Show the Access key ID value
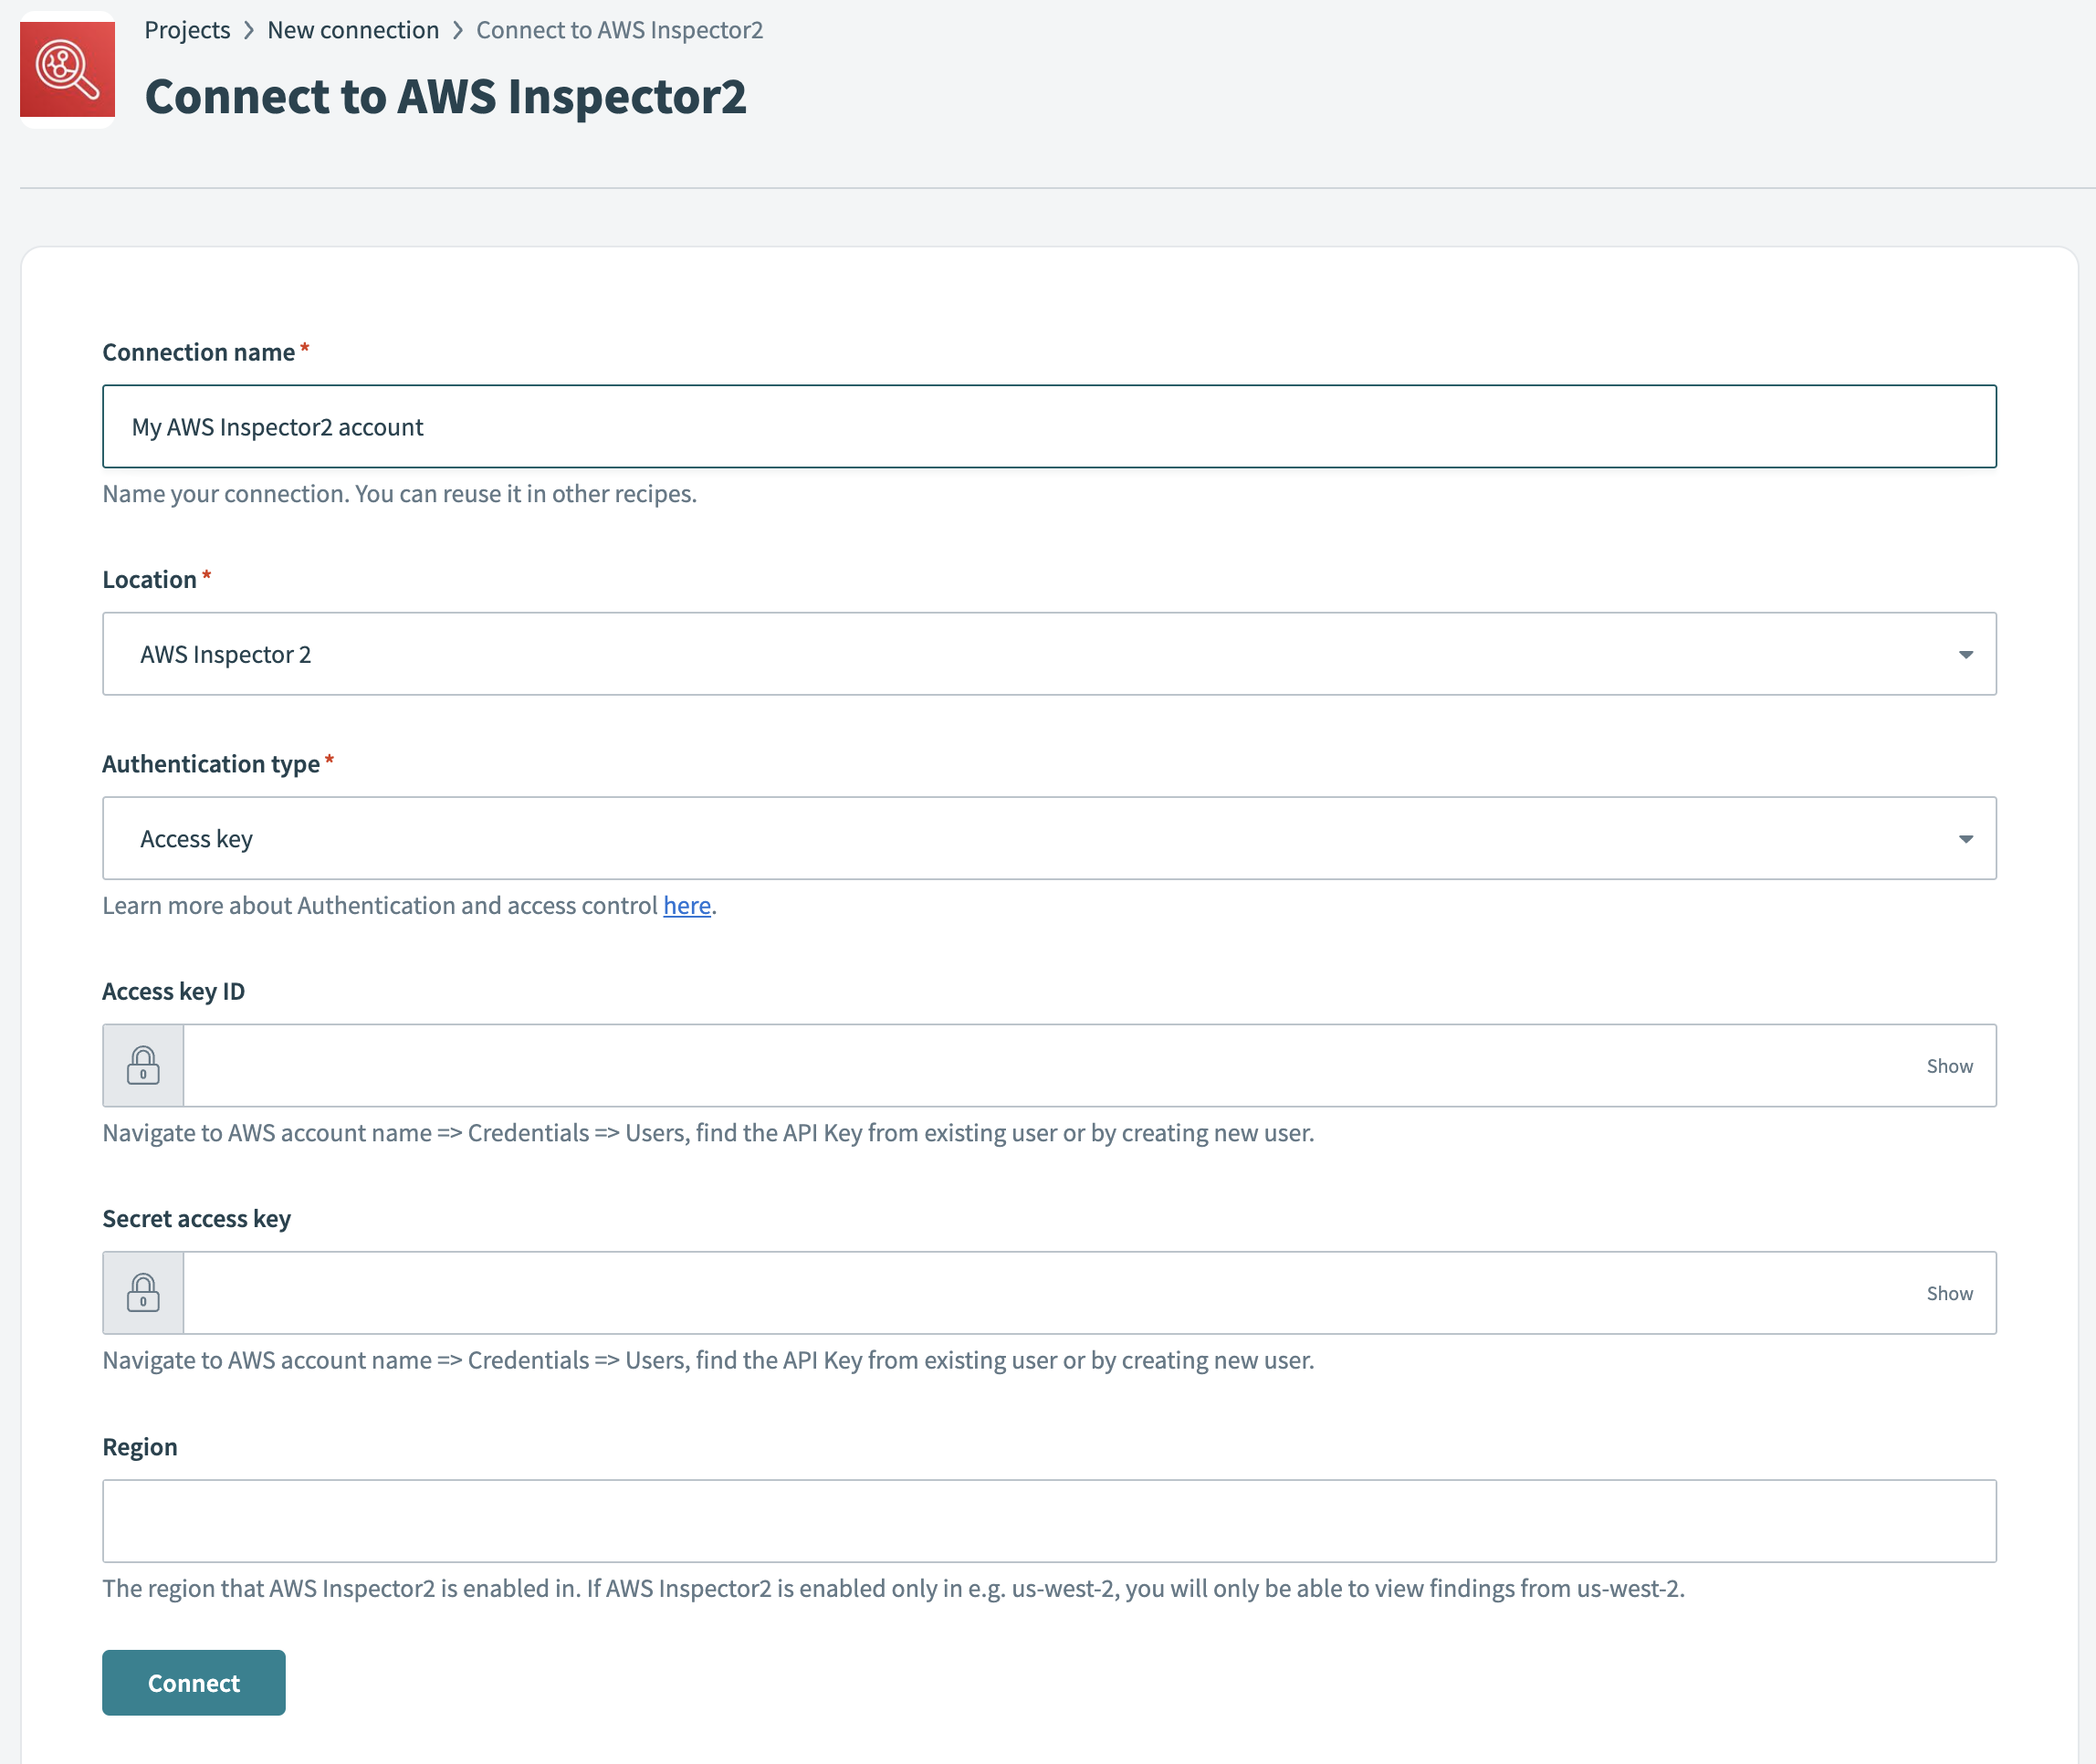 (1950, 1065)
